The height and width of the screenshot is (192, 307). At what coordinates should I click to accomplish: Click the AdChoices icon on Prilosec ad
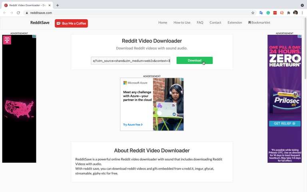[x=300, y=36]
